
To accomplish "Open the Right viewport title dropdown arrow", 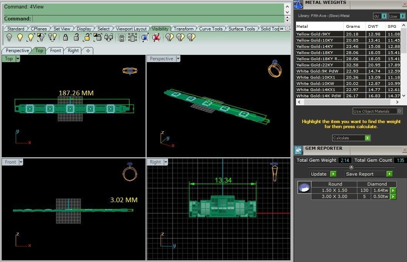I will pyautogui.click(x=166, y=162).
